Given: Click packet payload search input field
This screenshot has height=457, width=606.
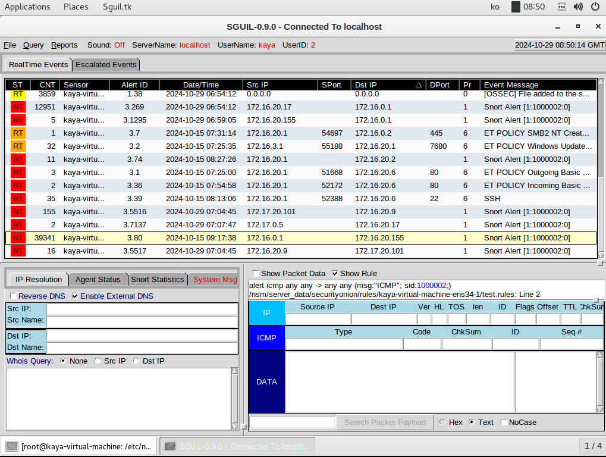Looking at the screenshot, I should point(292,422).
